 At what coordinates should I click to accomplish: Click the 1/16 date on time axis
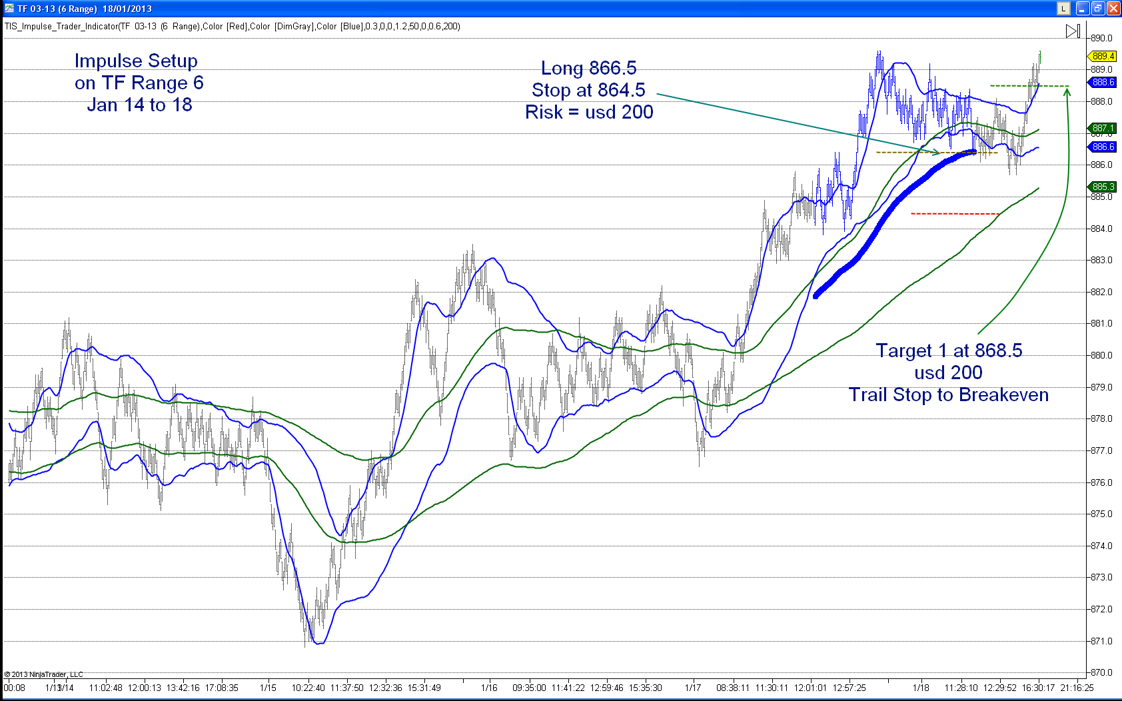tap(489, 688)
